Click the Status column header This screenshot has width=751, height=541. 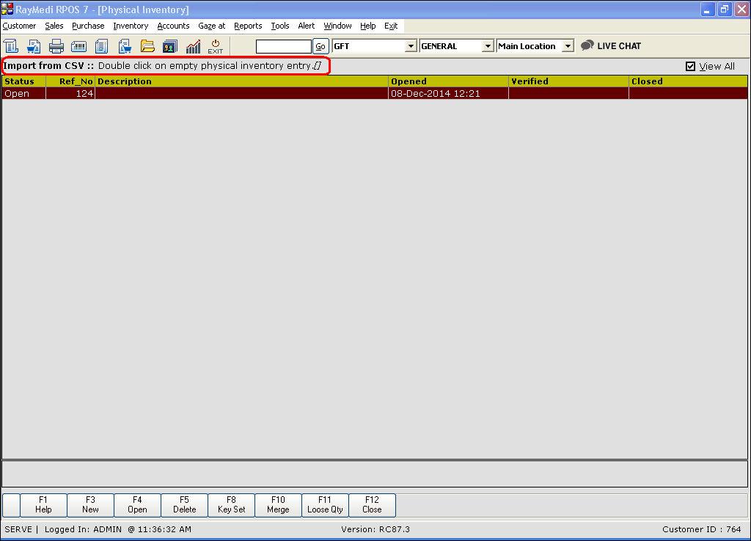pos(24,81)
